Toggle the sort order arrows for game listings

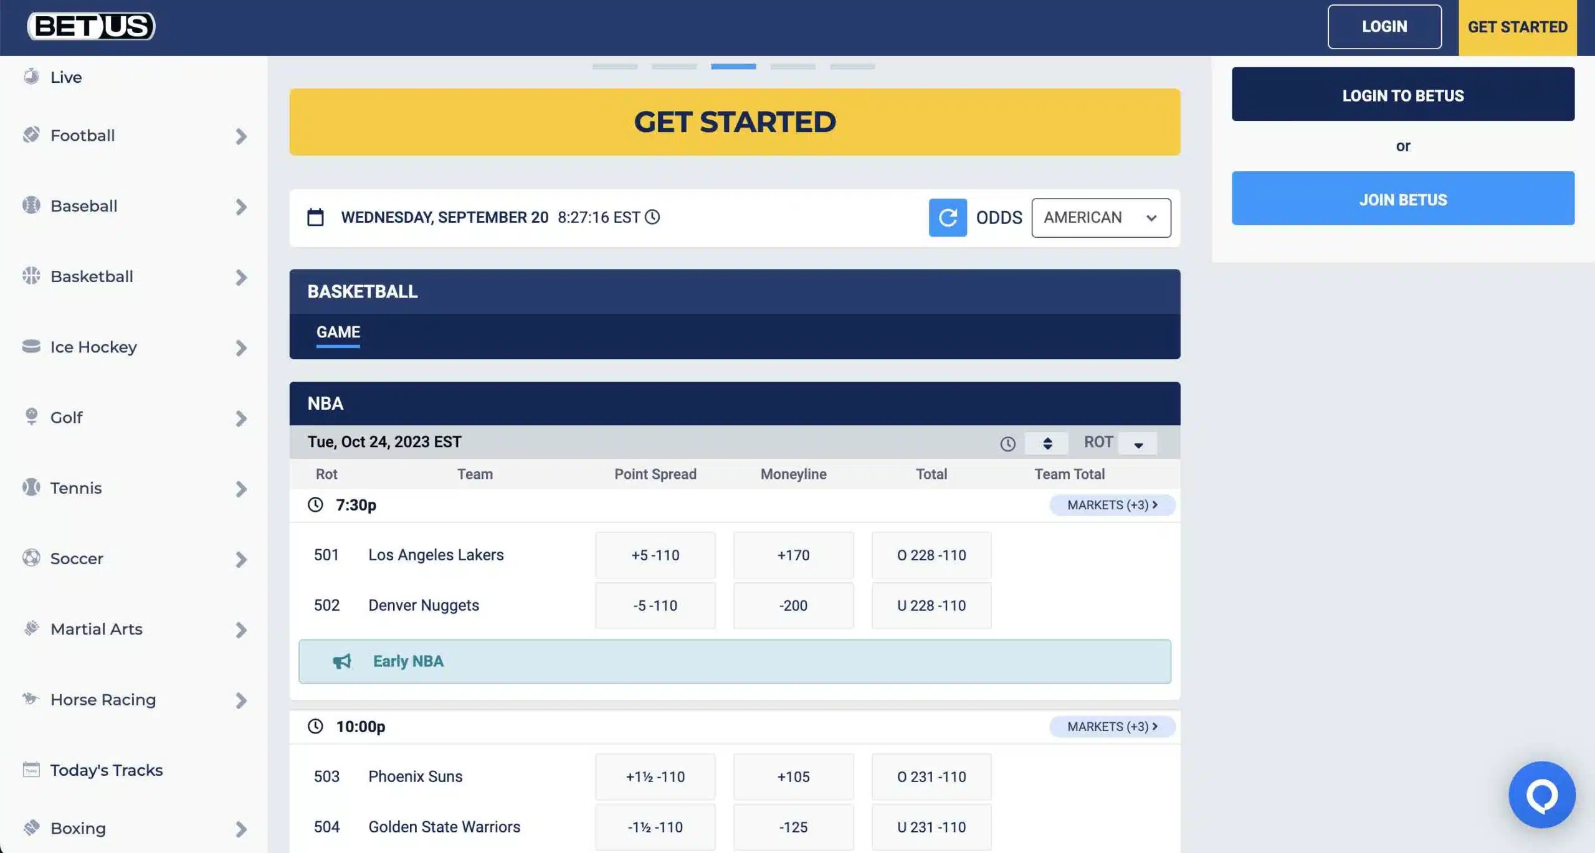1047,441
